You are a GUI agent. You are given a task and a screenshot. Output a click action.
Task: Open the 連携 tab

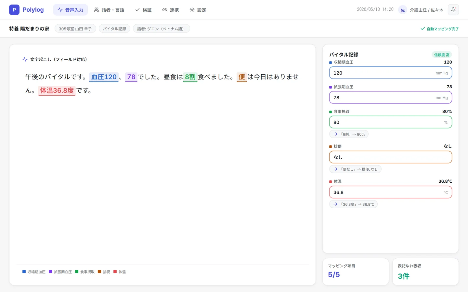(171, 10)
